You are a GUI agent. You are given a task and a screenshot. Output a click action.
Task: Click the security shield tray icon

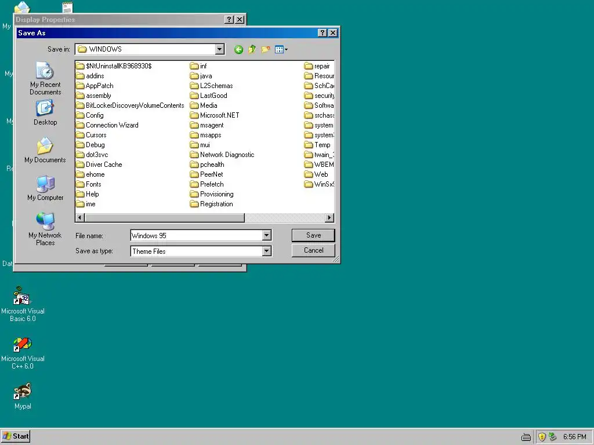pos(542,437)
